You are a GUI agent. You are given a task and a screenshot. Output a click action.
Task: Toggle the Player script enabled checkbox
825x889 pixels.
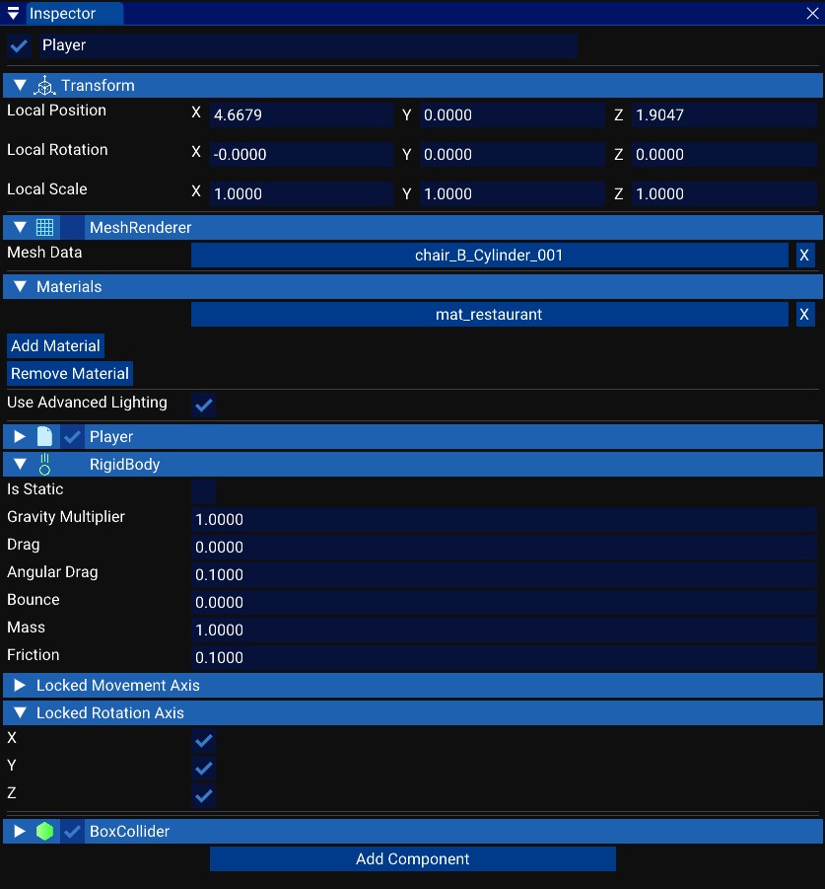point(73,436)
